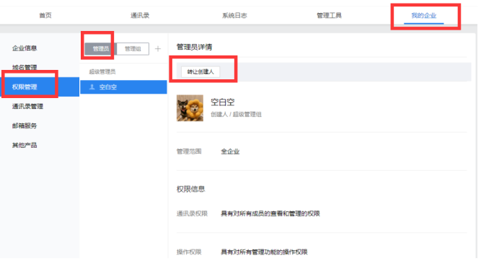Click the person icon beside 空白空
Image resolution: width=499 pixels, height=279 pixels.
pyautogui.click(x=92, y=87)
